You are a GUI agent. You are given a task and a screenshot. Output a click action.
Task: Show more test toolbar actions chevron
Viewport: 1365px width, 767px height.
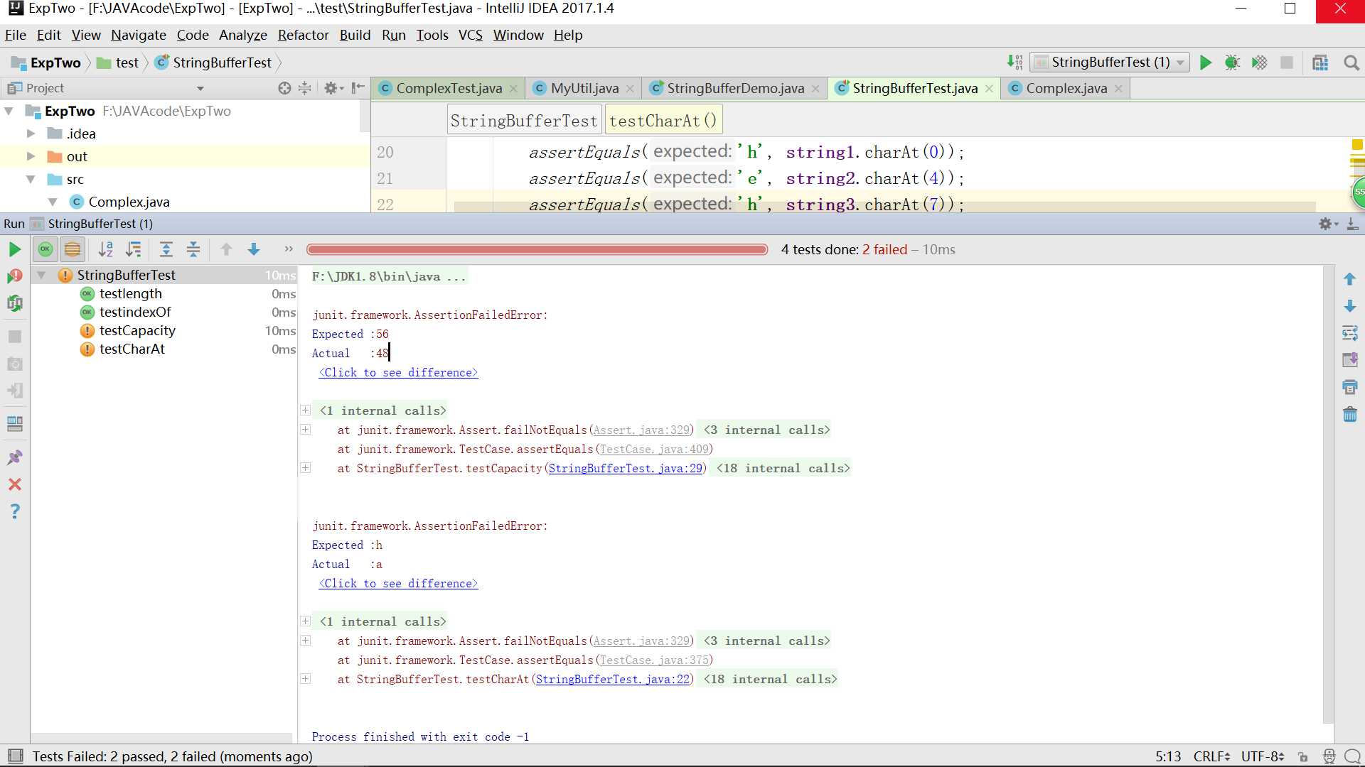289,249
